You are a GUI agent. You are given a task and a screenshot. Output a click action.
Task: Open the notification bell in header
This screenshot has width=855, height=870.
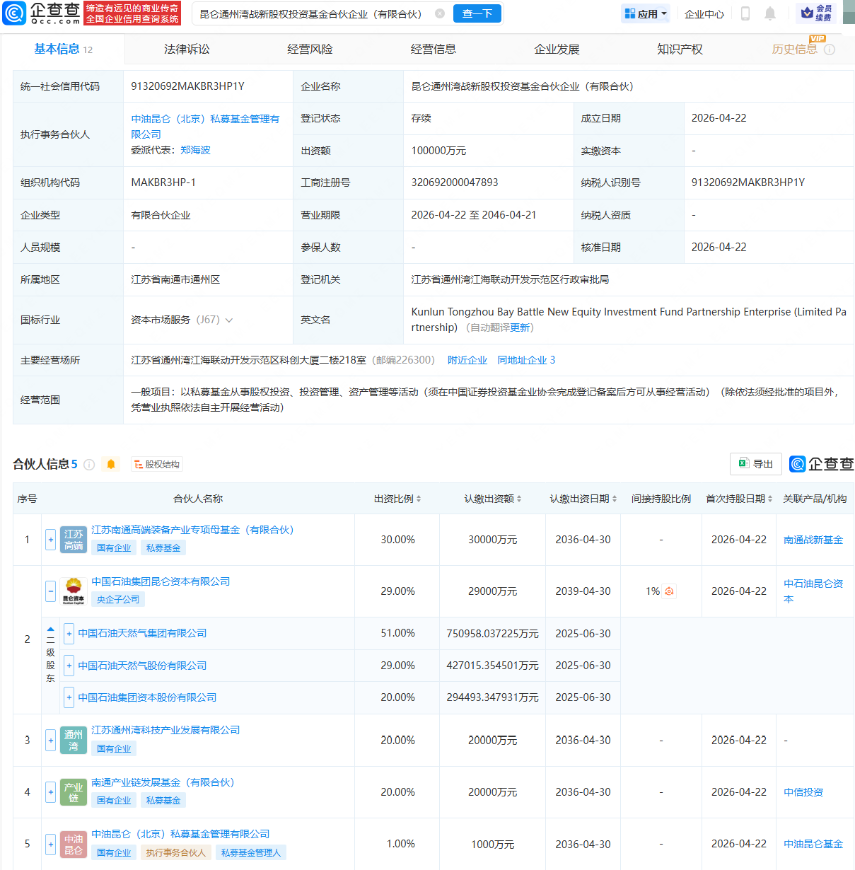770,13
